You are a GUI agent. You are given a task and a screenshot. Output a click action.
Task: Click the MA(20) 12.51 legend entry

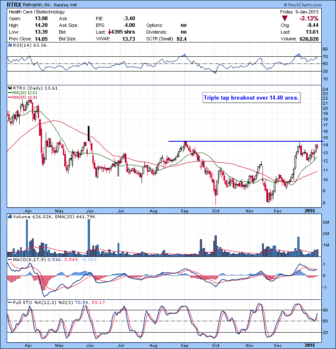[x=23, y=93]
